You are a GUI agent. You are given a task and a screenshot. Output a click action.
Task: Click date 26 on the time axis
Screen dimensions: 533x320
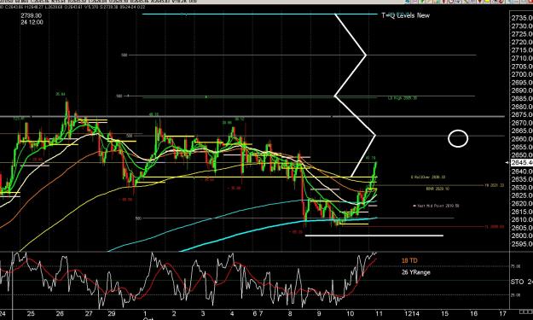point(60,313)
